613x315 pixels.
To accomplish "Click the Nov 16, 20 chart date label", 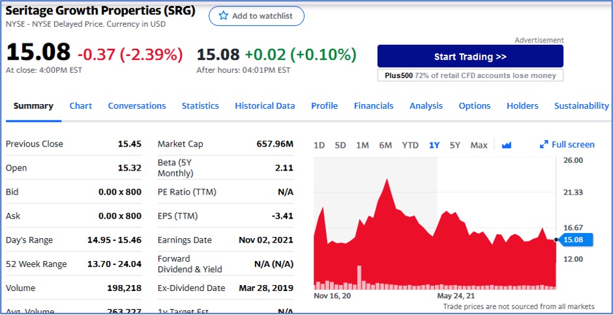I will click(333, 295).
